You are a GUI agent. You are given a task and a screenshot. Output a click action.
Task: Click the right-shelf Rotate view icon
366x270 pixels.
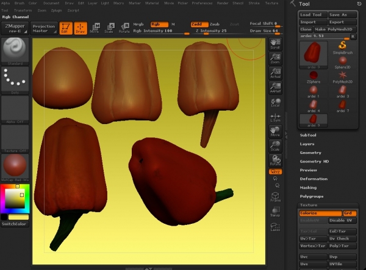coord(276,161)
